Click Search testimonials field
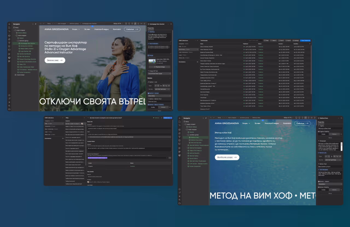Image resolution: width=350 pixels, height=227 pixels. pyautogui.click(x=255, y=40)
